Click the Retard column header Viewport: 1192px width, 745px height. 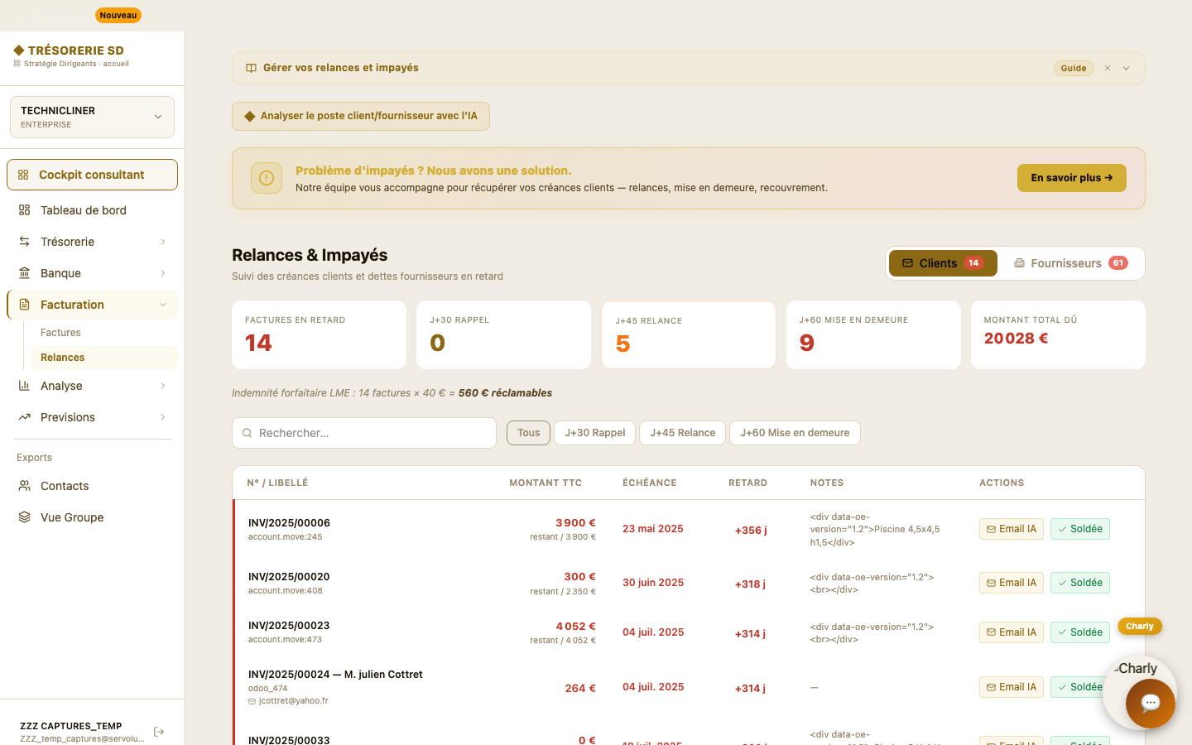click(747, 483)
